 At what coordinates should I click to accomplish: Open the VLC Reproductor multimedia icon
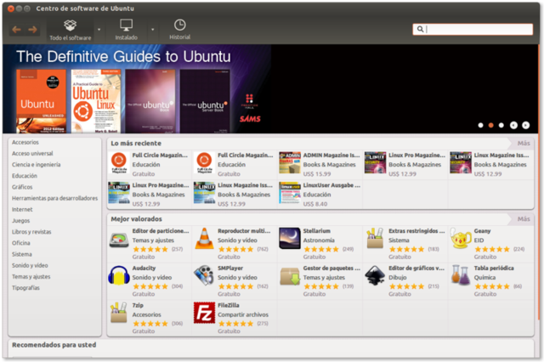204,239
